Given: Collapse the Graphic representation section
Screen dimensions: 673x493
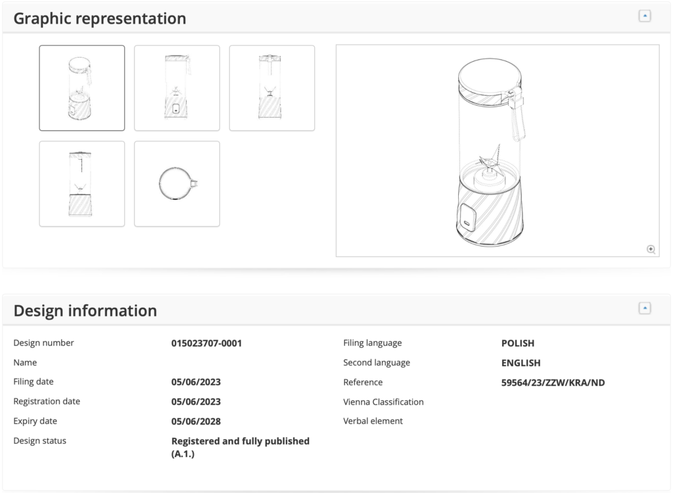Looking at the screenshot, I should [x=645, y=16].
